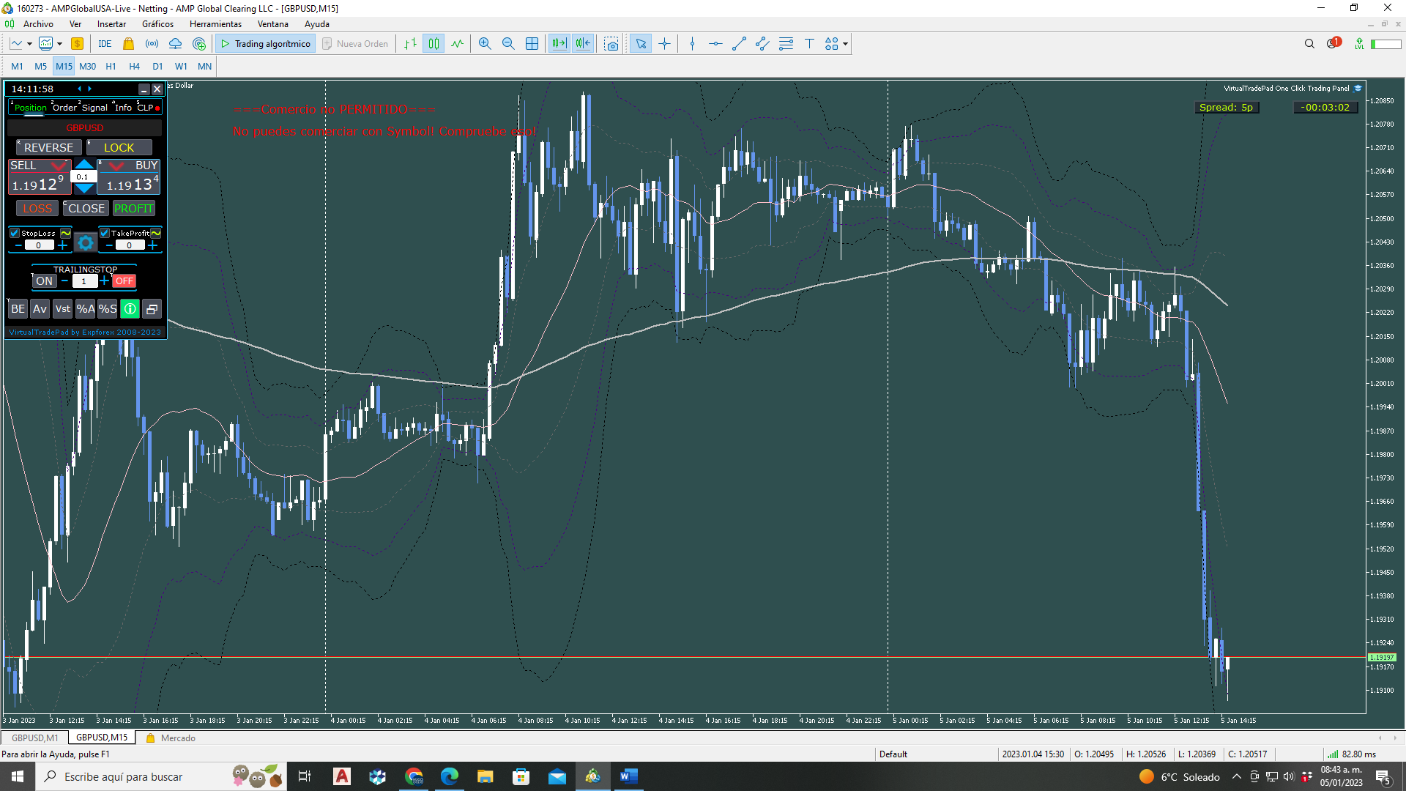Click the green info icon in trade pad
This screenshot has width=1406, height=791.
(x=130, y=309)
